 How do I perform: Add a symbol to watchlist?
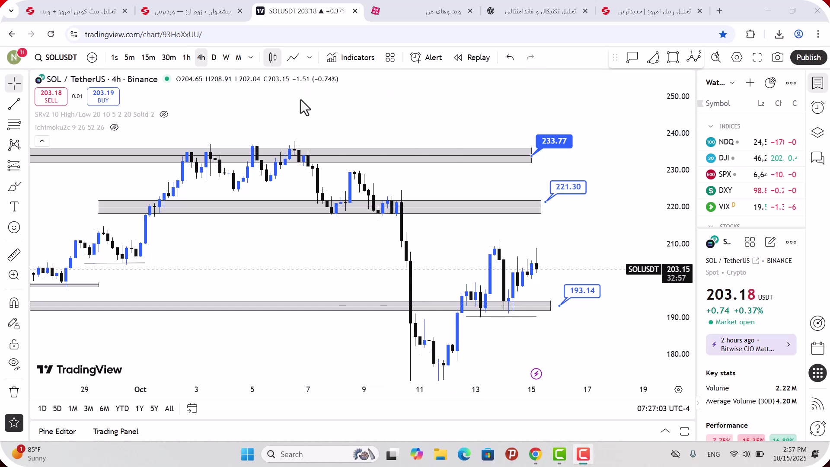(x=750, y=83)
